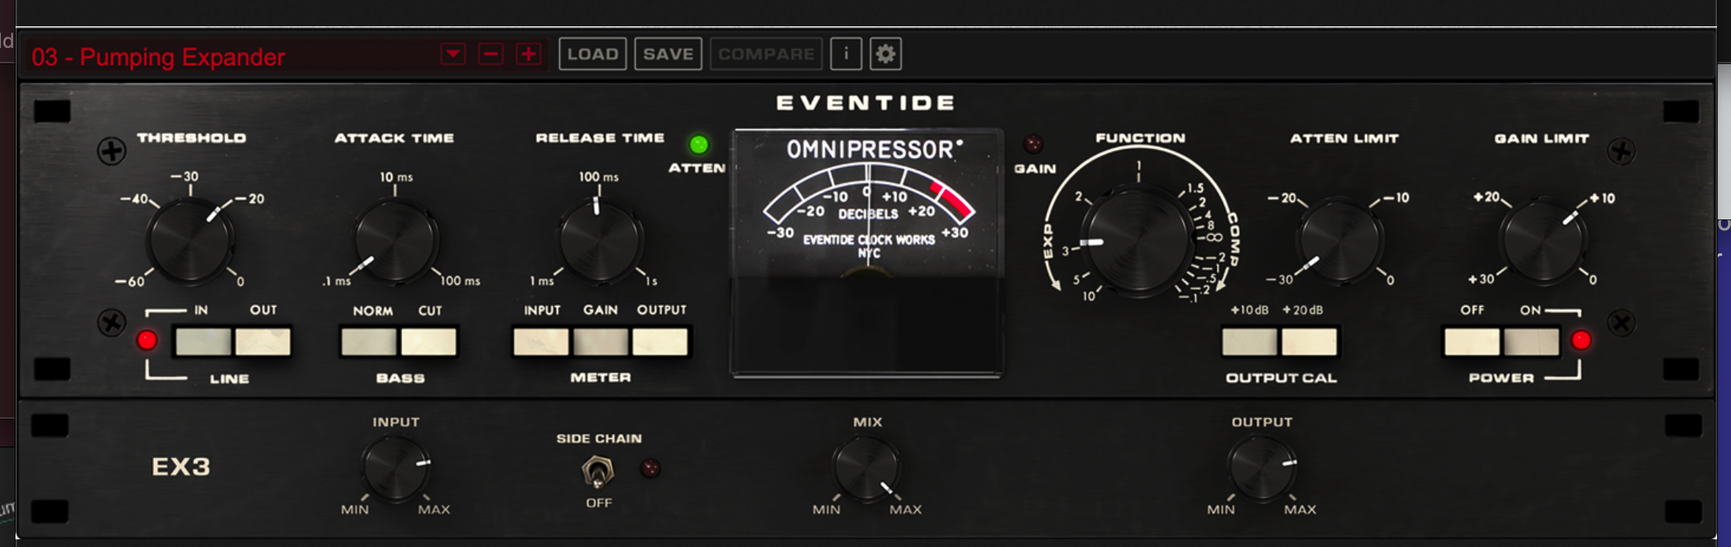Click the THRESHOLD knob

pos(189,241)
